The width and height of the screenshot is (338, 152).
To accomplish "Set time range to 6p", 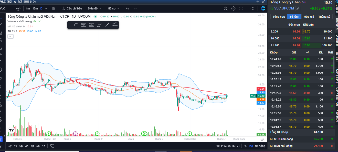I will click(x=21, y=146).
